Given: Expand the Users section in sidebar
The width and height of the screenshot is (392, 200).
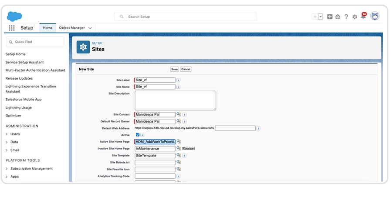Looking at the screenshot, I should (7, 134).
